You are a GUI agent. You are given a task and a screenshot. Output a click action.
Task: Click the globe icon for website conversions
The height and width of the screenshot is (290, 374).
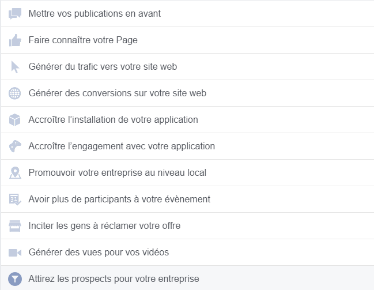(15, 93)
